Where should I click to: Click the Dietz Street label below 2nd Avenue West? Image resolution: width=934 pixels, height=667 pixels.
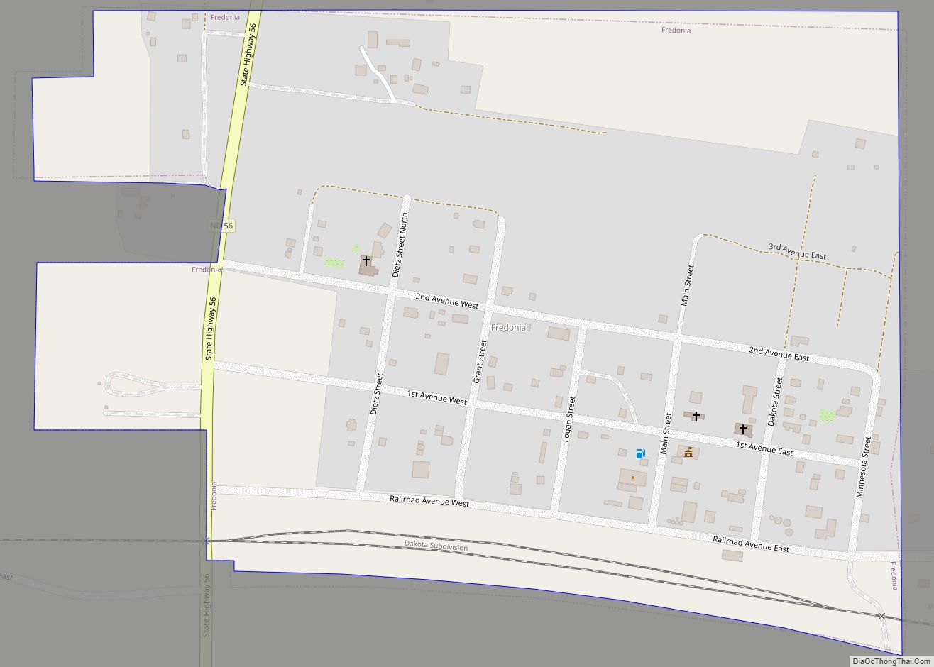pos(377,394)
